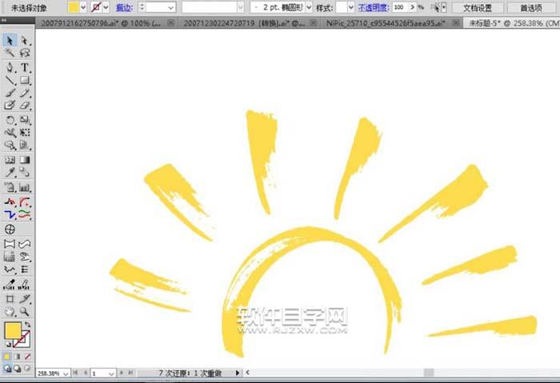Choose the Pen tool
Screen dimensions: 560x383
[10, 67]
